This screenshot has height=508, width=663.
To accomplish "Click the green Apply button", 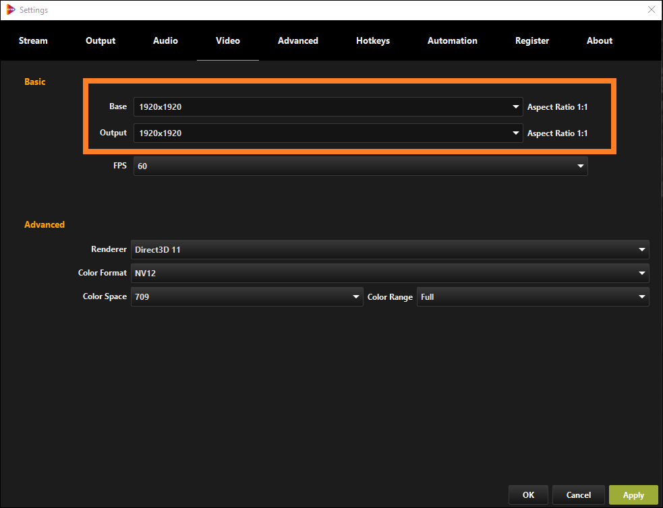I will click(x=633, y=495).
